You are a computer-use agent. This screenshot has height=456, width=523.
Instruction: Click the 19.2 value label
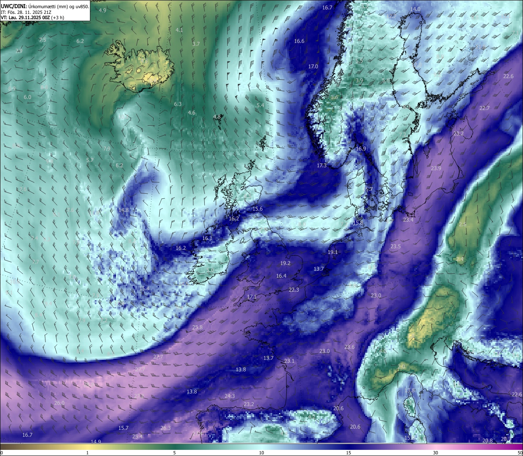click(x=285, y=263)
